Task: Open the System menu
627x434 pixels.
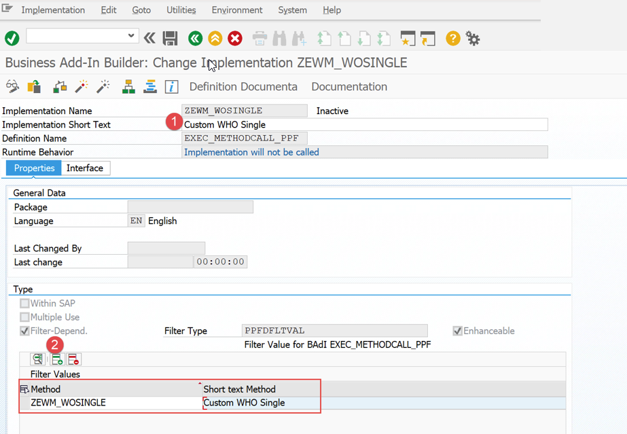Action: click(293, 10)
